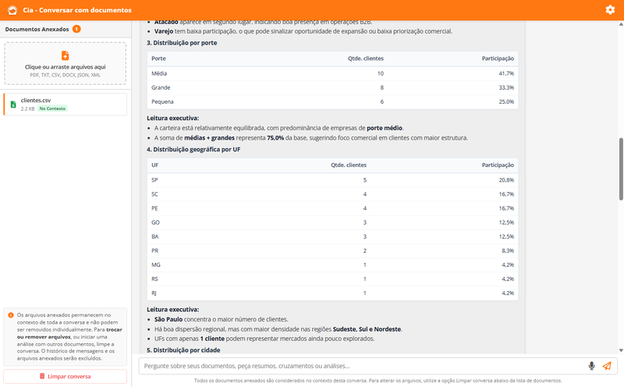Click heading 3. Distribuição por porte
The image size is (624, 387).
click(x=182, y=43)
